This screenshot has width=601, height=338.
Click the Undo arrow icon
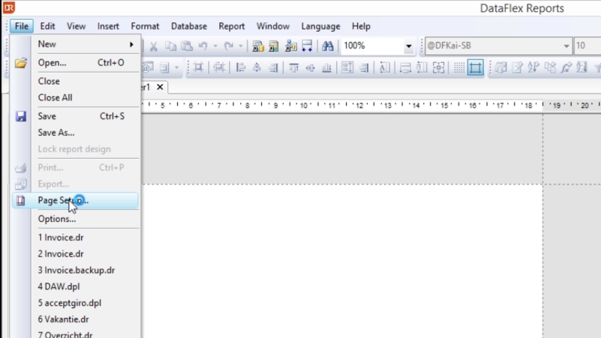(203, 46)
